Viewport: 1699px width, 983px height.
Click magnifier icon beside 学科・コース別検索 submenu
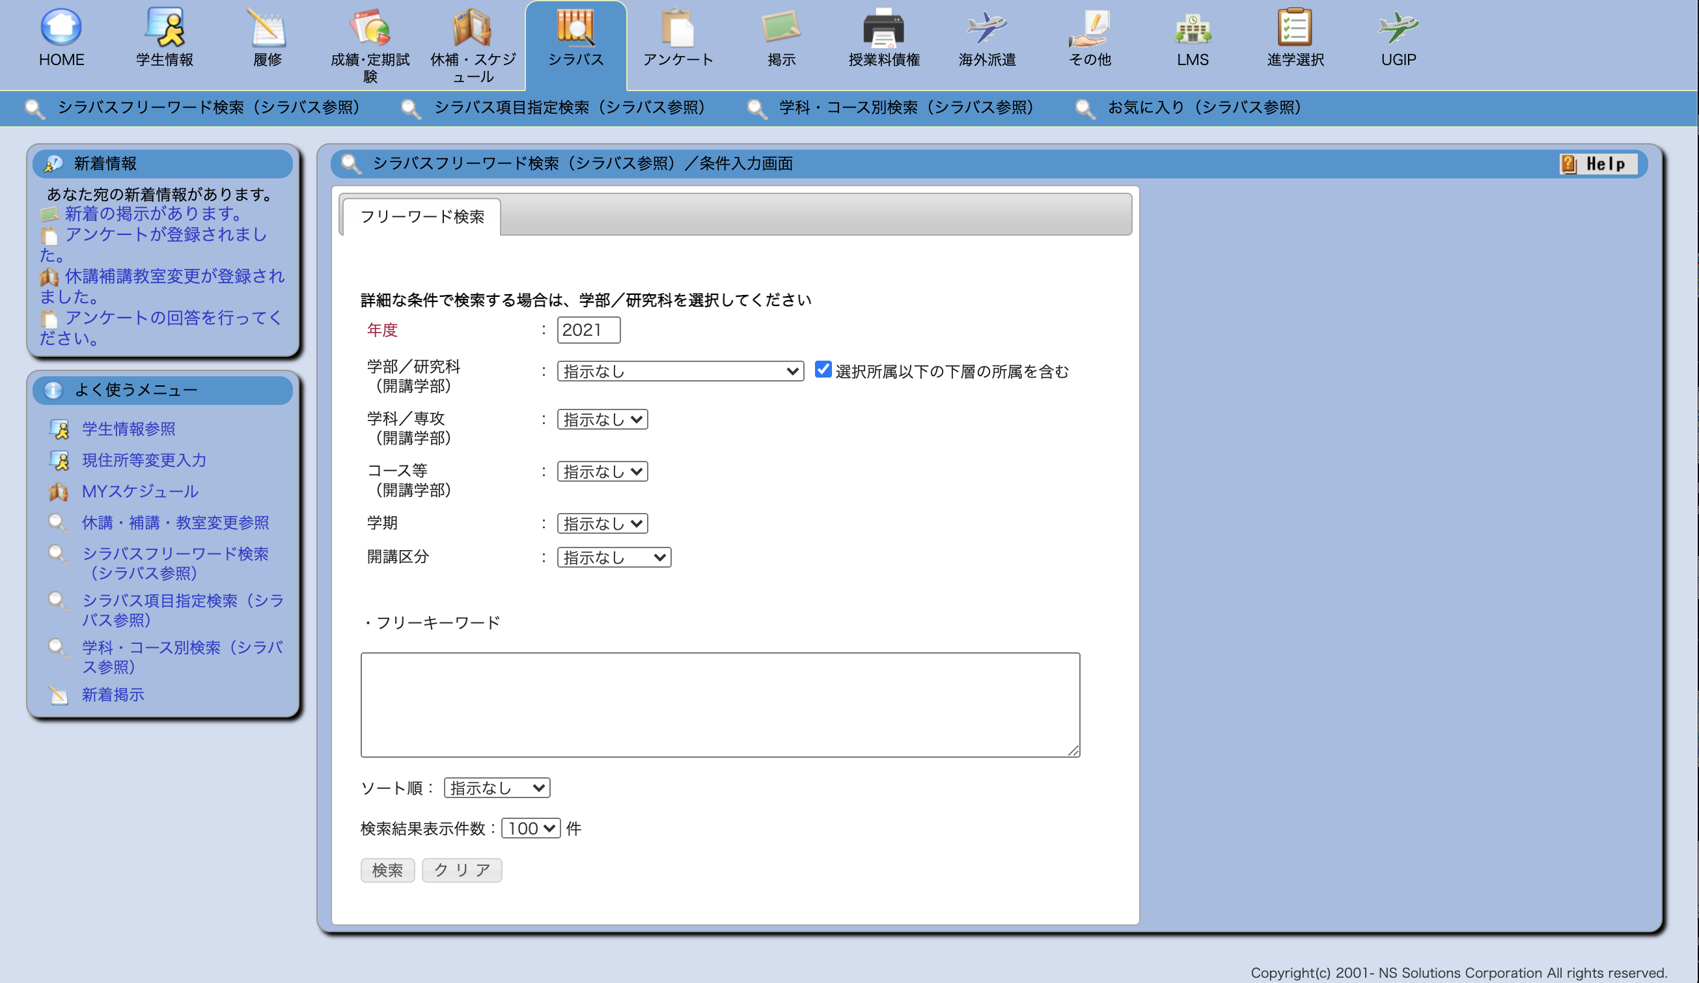pyautogui.click(x=757, y=109)
